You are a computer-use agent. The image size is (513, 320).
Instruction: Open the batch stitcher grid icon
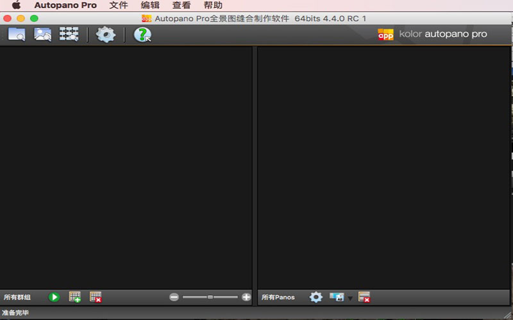pos(69,34)
